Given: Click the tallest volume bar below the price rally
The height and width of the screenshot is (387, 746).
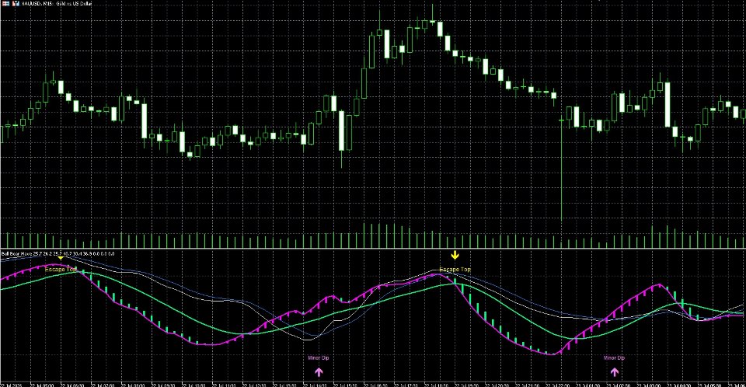Looking at the screenshot, I should pyautogui.click(x=364, y=235).
